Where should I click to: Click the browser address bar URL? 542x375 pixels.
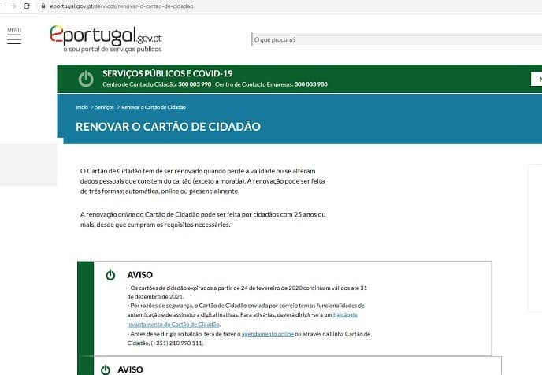[121, 6]
